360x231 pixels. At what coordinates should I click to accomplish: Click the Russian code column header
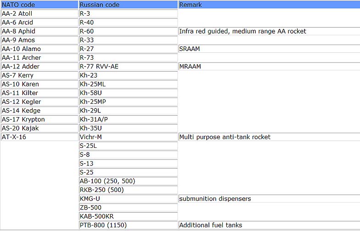click(100, 5)
